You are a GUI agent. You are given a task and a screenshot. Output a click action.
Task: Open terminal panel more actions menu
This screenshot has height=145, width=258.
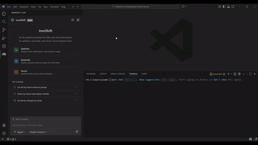point(244,74)
